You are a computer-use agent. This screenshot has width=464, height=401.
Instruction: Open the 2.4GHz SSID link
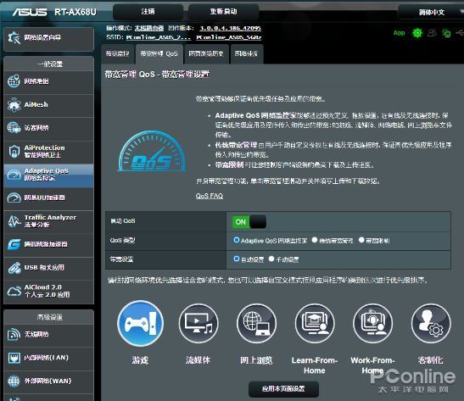coord(158,37)
